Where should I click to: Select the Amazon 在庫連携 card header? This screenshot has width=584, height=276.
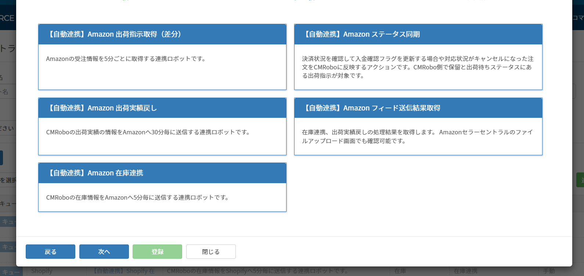(162, 173)
